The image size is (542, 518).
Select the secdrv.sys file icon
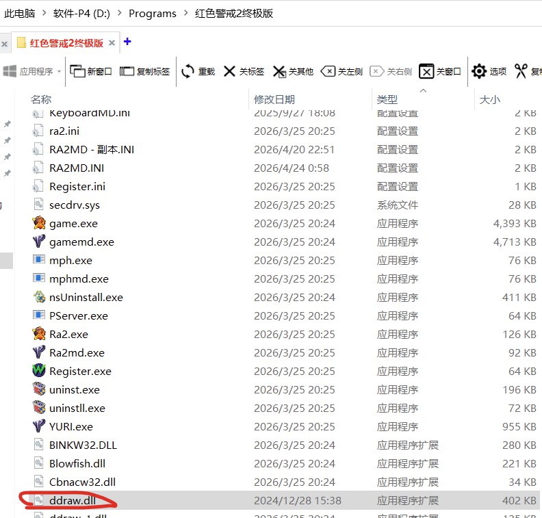39,204
